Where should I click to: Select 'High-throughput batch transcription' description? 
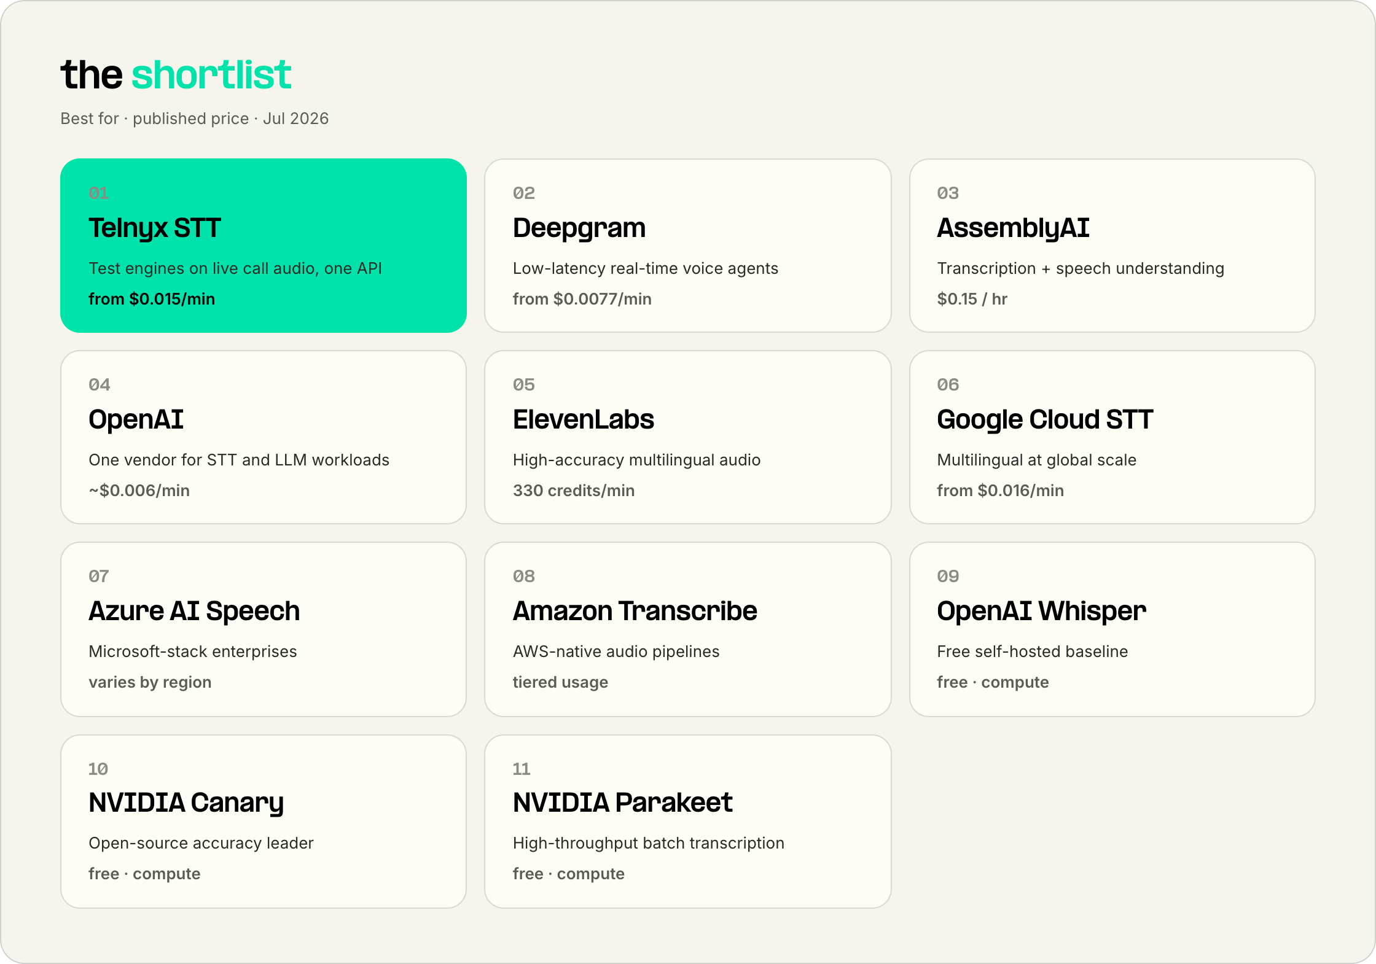(x=649, y=843)
